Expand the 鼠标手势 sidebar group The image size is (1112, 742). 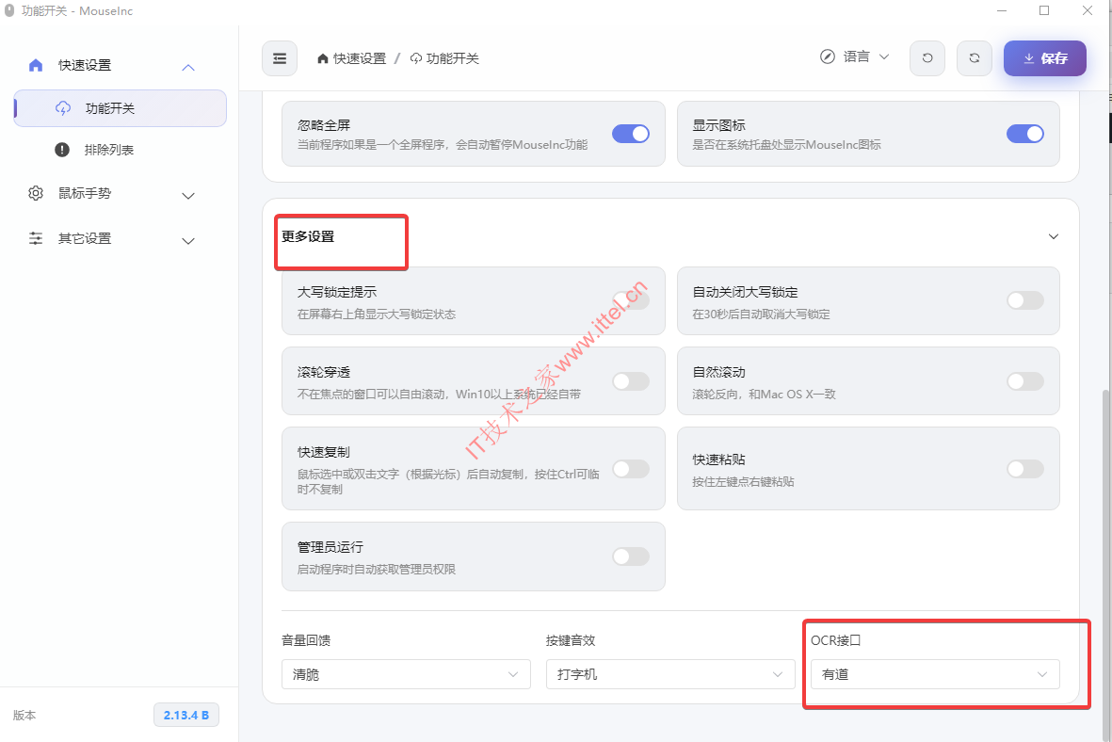tap(188, 196)
